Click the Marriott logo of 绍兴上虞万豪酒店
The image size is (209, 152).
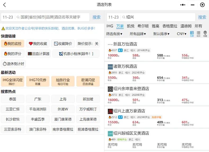[110, 111]
